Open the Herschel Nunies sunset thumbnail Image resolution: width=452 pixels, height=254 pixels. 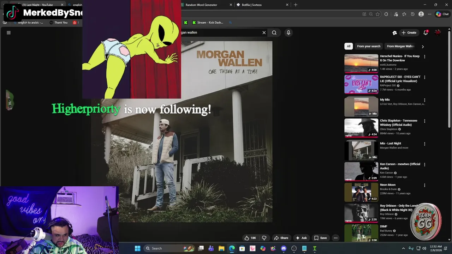pyautogui.click(x=361, y=63)
